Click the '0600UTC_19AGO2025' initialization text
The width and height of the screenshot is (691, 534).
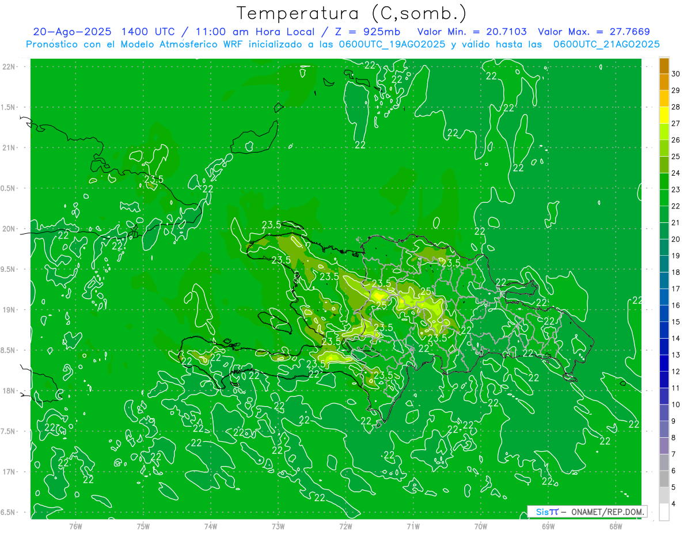[393, 44]
